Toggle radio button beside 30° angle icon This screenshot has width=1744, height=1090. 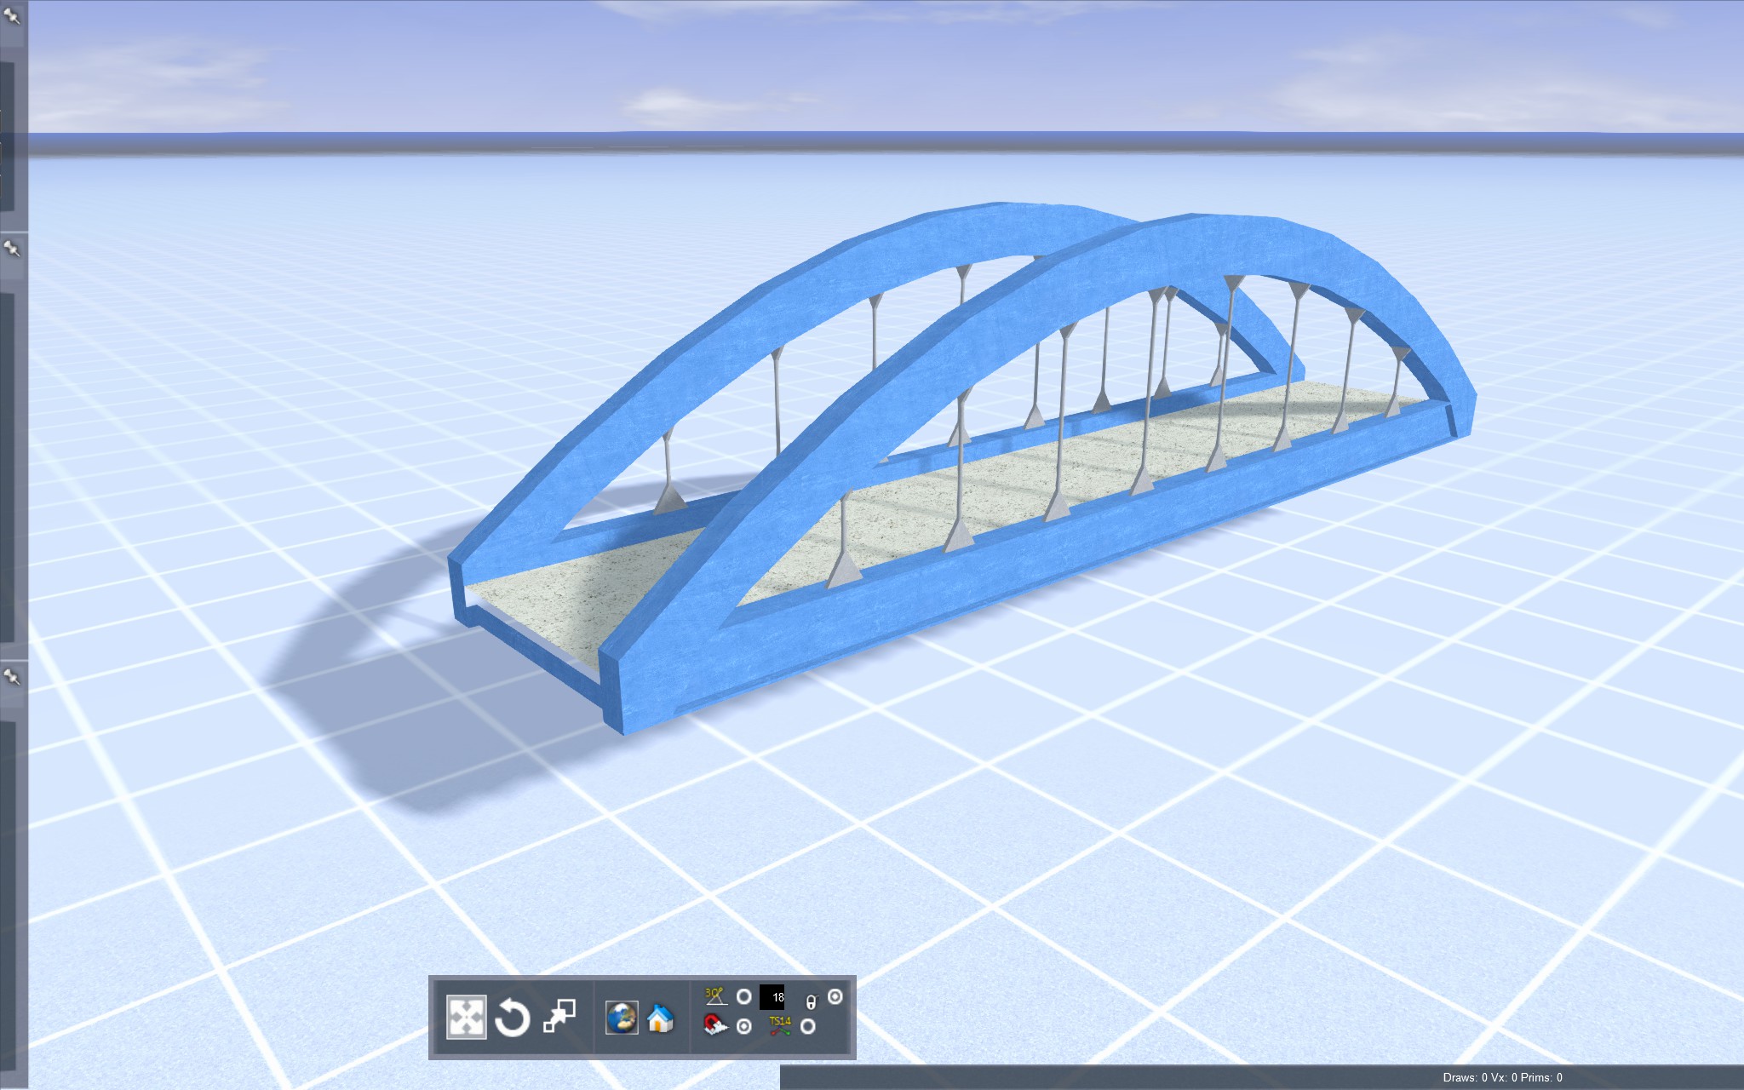click(x=744, y=996)
